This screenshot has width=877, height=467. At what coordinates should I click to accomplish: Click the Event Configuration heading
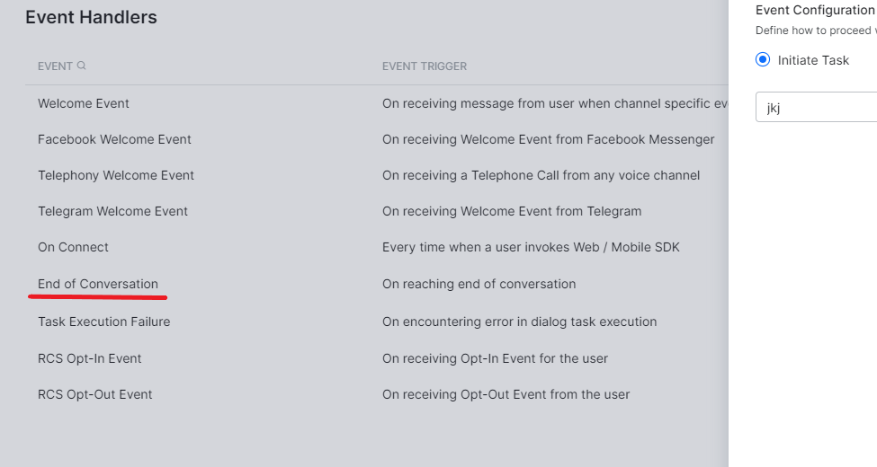[815, 10]
